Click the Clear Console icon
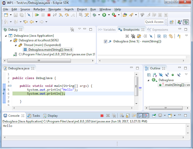The image size is (193, 149). 122,116
